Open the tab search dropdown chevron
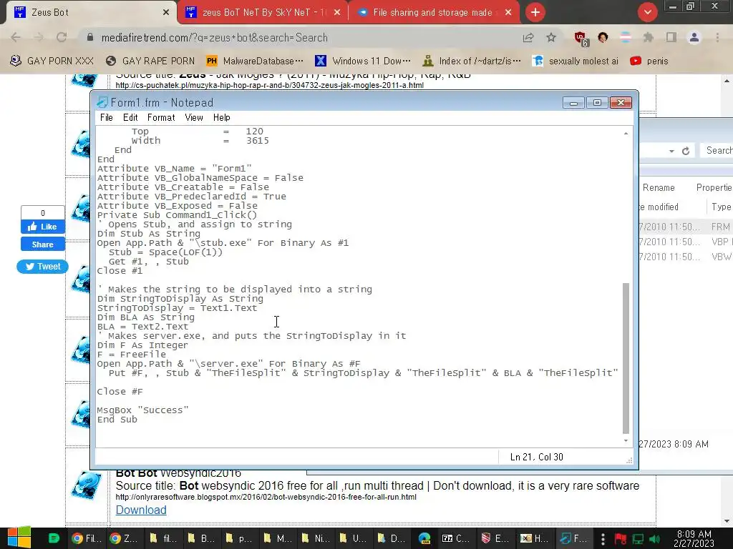The image size is (733, 549). click(647, 12)
